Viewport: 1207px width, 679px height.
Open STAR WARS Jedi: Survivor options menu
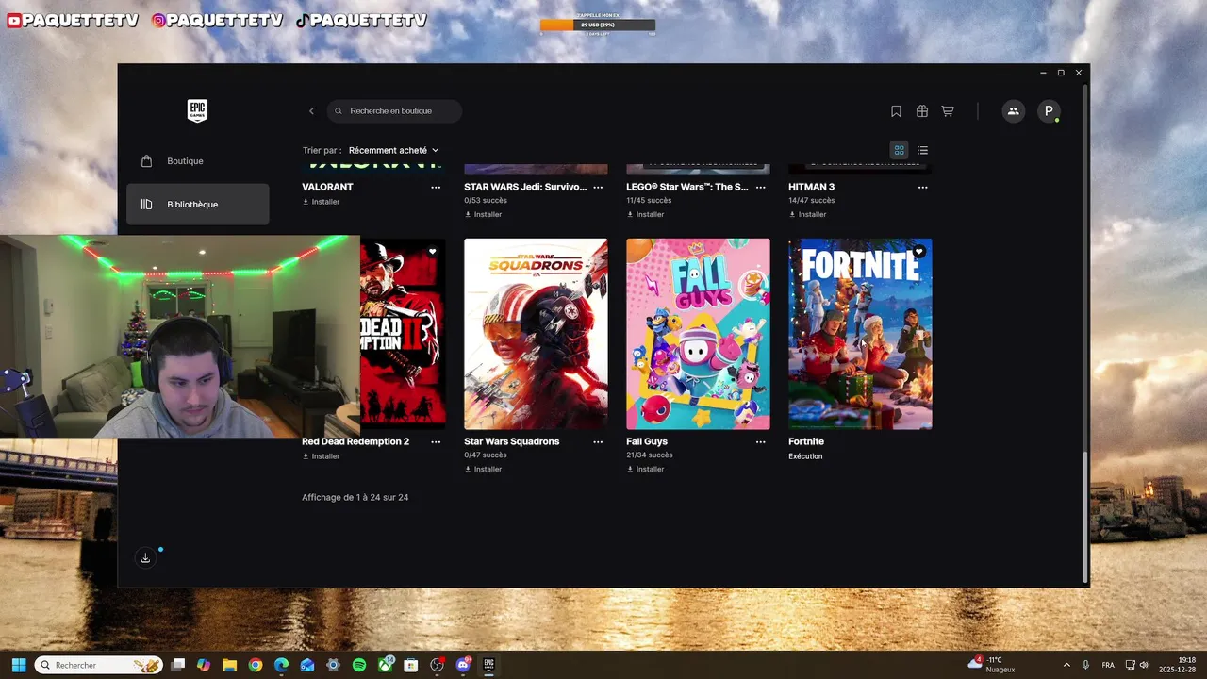pyautogui.click(x=598, y=187)
